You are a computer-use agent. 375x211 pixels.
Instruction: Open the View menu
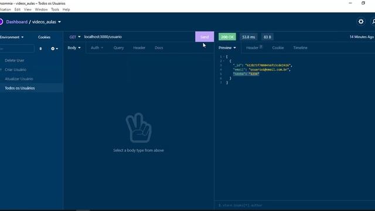(28, 9)
